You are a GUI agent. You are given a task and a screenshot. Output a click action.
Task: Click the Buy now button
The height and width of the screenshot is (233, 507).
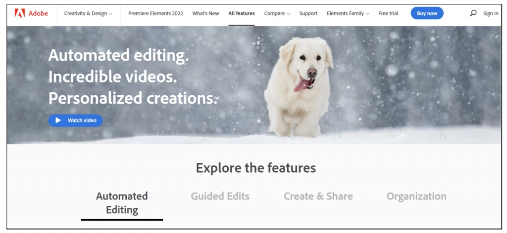[x=427, y=13]
